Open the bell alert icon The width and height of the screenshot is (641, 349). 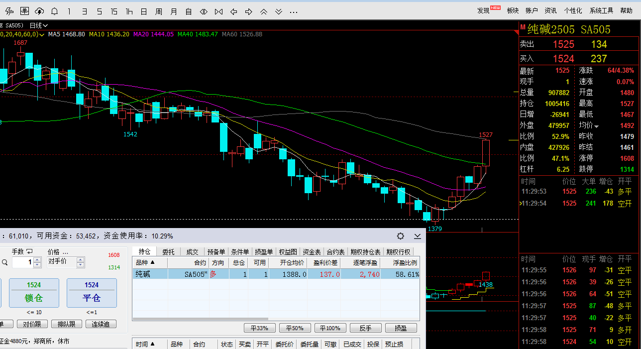click(x=54, y=11)
